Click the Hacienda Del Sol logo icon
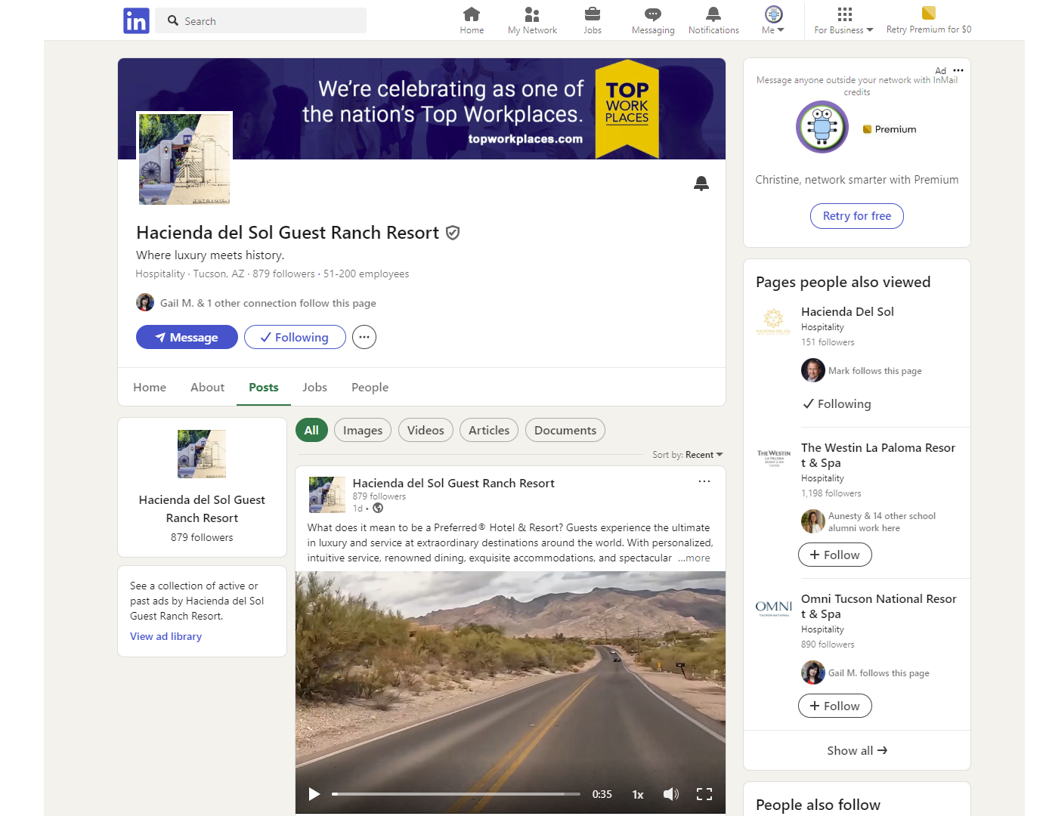The height and width of the screenshot is (816, 1043). click(773, 321)
